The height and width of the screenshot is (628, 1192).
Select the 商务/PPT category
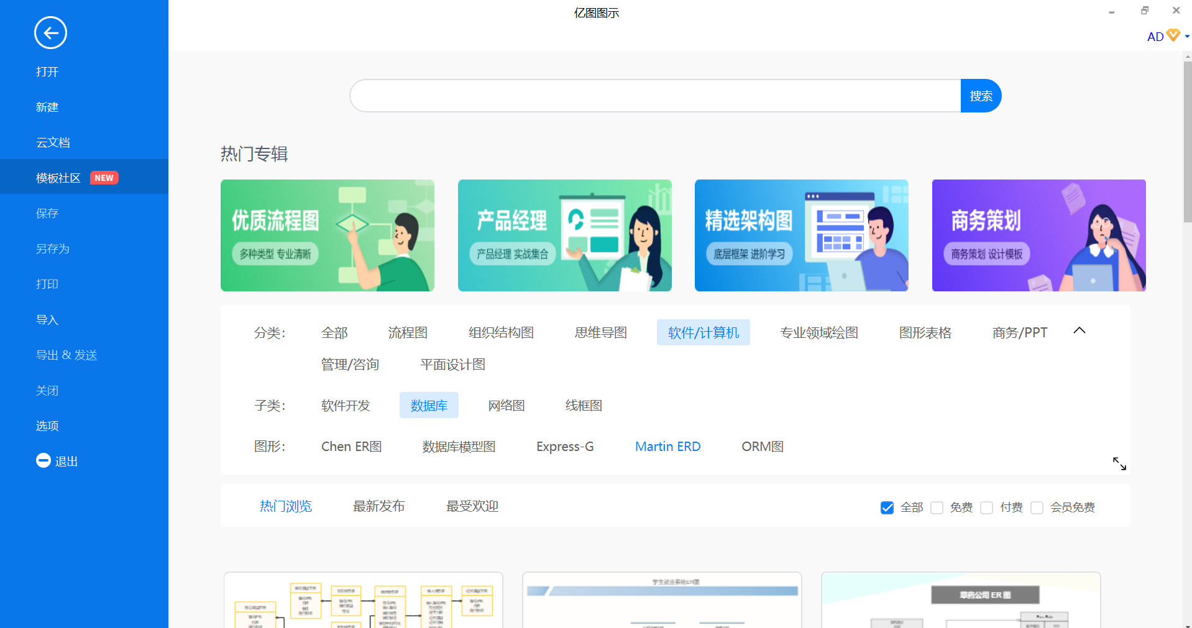click(1020, 333)
